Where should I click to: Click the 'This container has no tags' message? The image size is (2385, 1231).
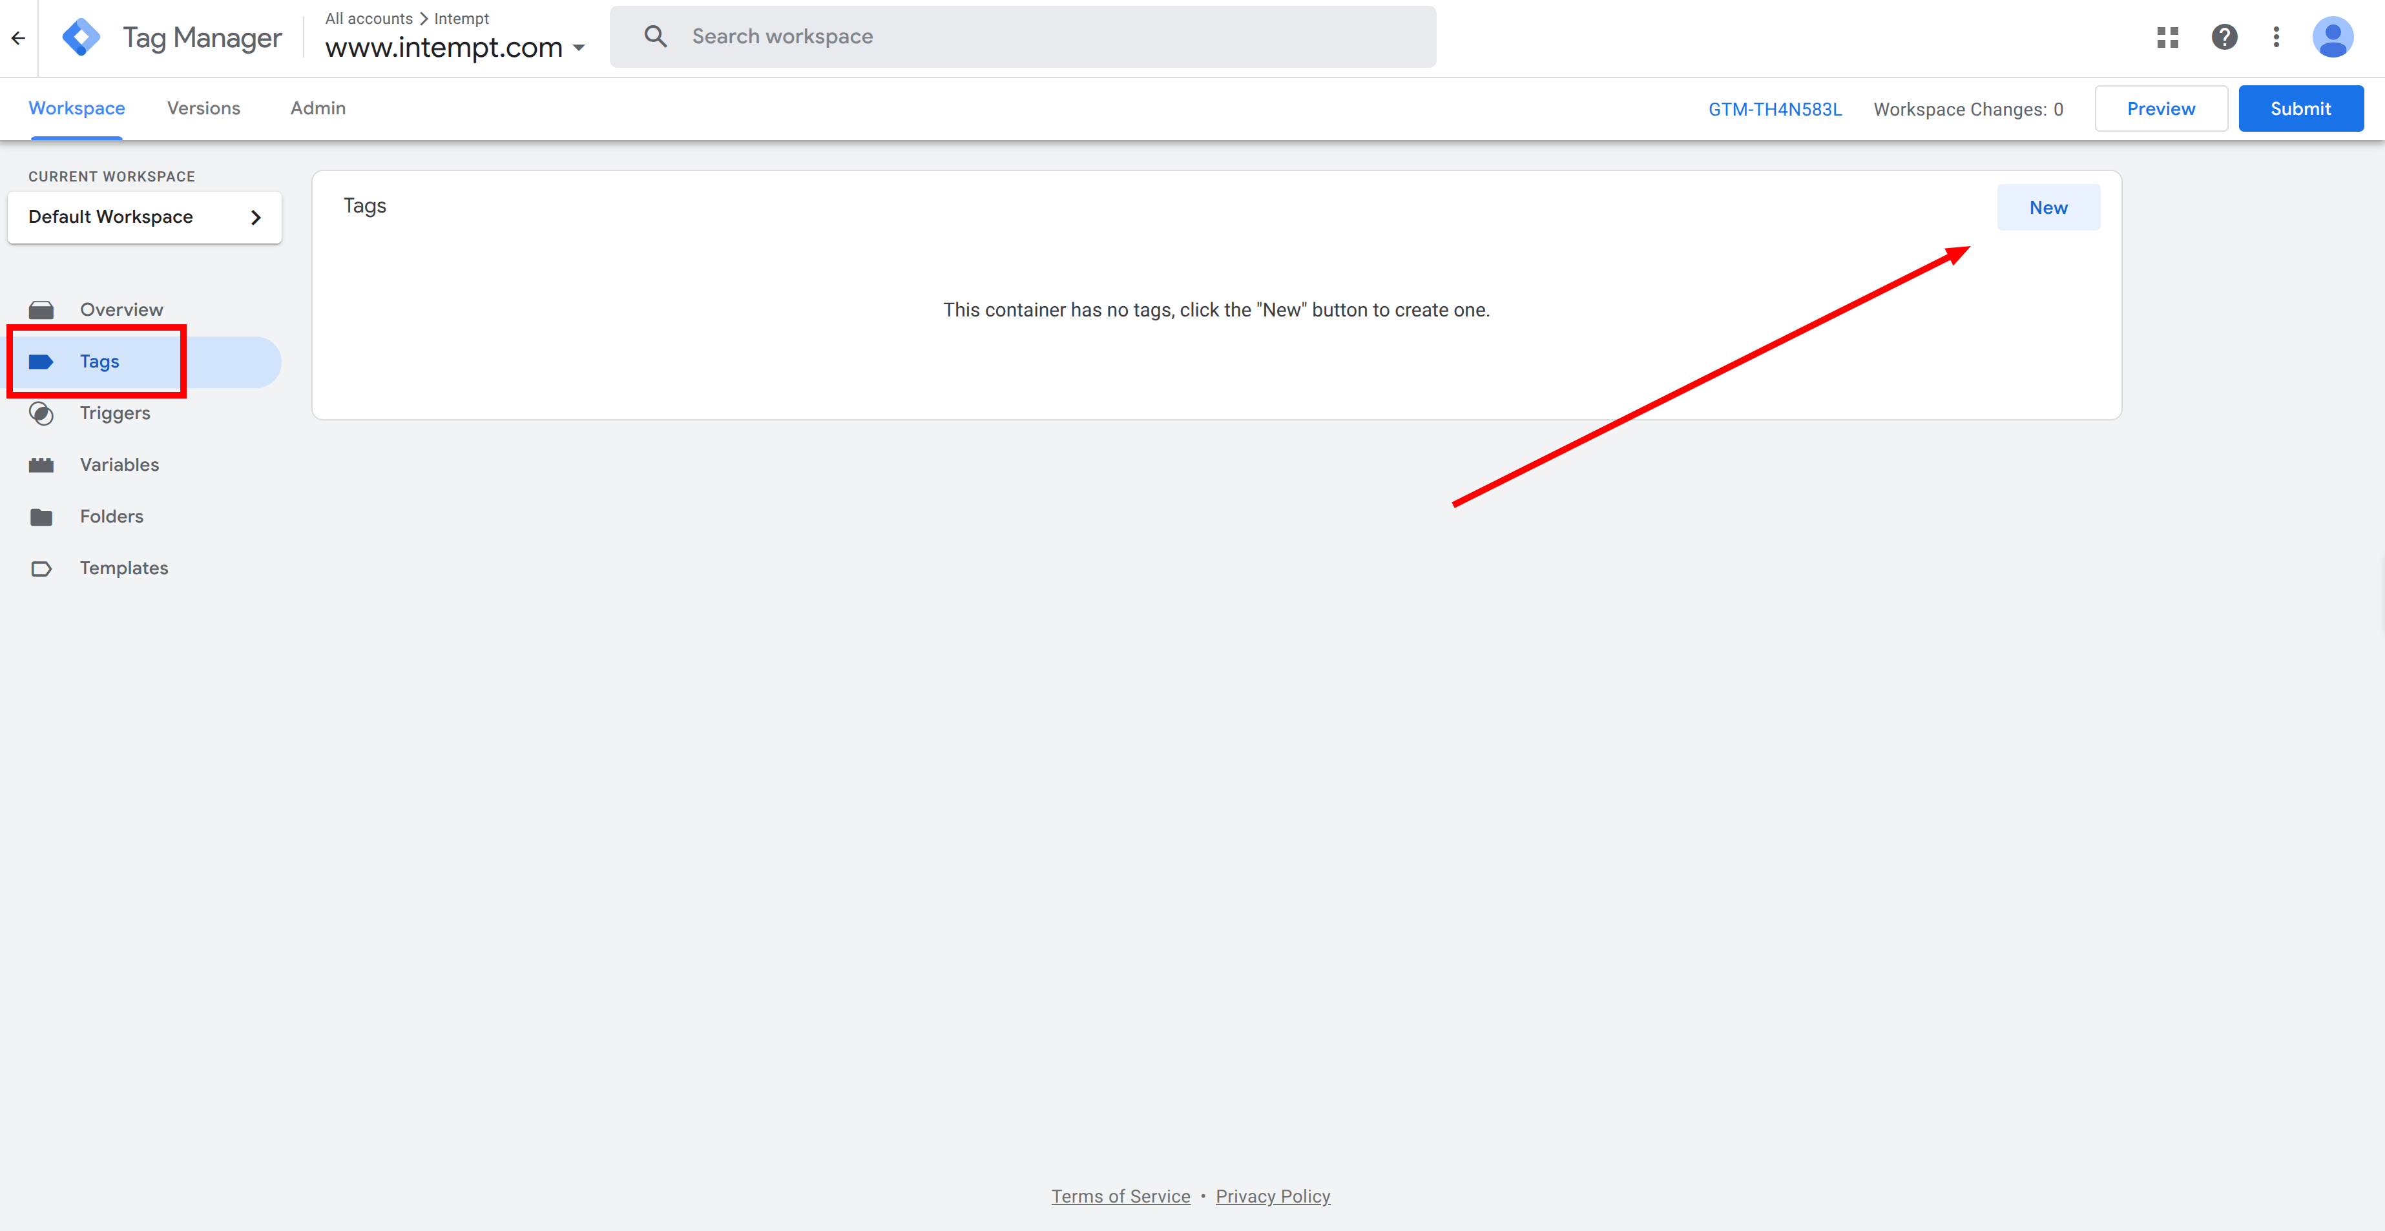[x=1216, y=310]
